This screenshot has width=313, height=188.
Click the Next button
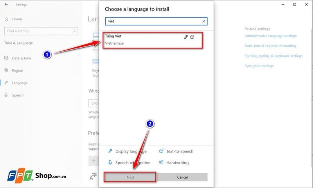pos(130,177)
